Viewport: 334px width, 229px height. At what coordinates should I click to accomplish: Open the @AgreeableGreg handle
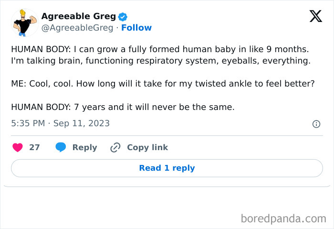pos(77,28)
